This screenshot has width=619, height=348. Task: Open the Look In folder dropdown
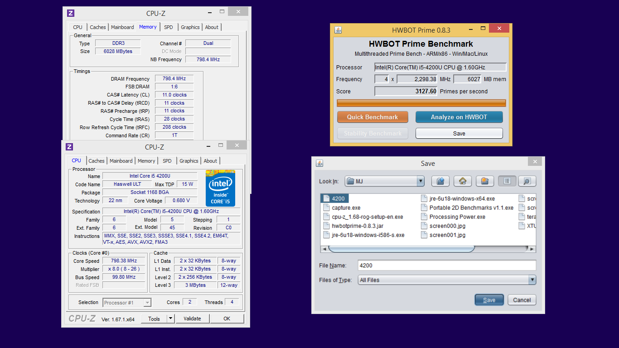[x=421, y=181]
